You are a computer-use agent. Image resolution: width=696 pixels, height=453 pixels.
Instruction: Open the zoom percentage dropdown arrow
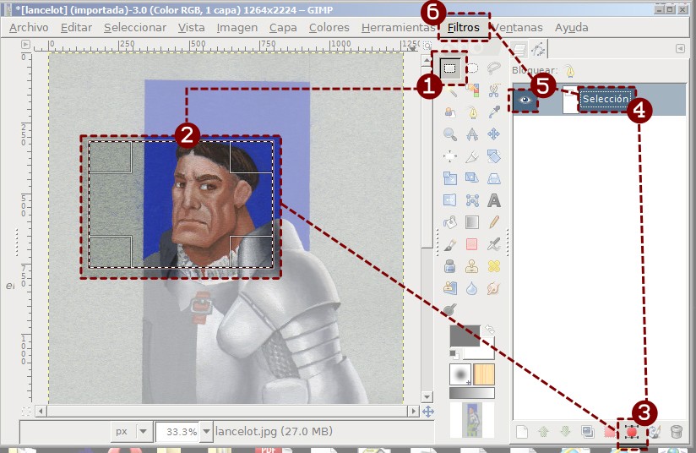pyautogui.click(x=206, y=431)
